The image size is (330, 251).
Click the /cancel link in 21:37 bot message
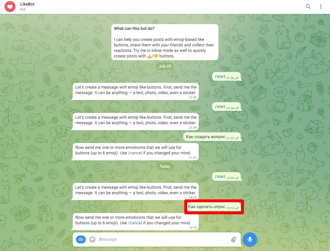coord(135,153)
